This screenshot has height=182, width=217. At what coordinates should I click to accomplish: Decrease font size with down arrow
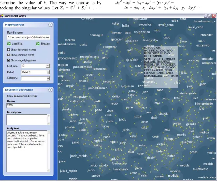pos(48,67)
